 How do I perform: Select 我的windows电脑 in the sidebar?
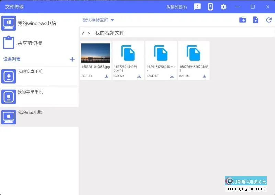(39, 23)
